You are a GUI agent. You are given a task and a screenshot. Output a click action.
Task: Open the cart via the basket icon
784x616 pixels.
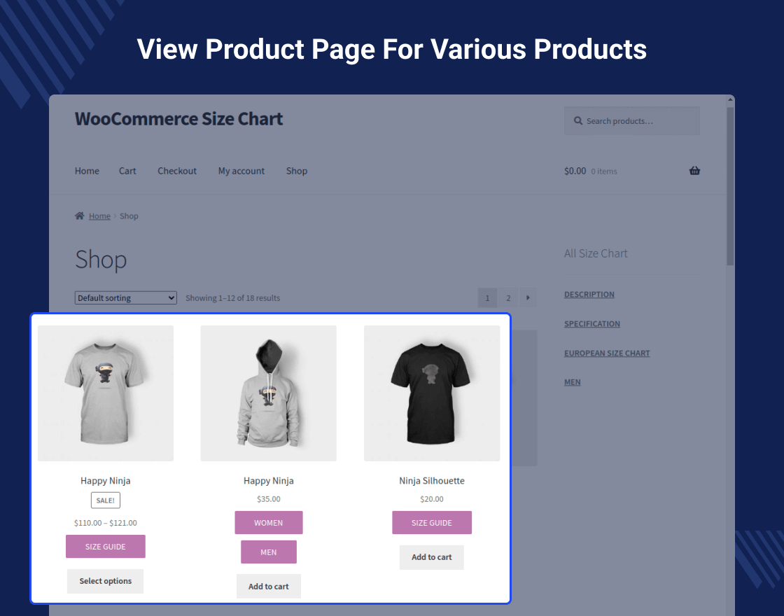pos(694,171)
